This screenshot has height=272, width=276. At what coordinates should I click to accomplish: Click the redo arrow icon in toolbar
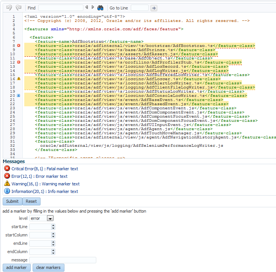18,8
